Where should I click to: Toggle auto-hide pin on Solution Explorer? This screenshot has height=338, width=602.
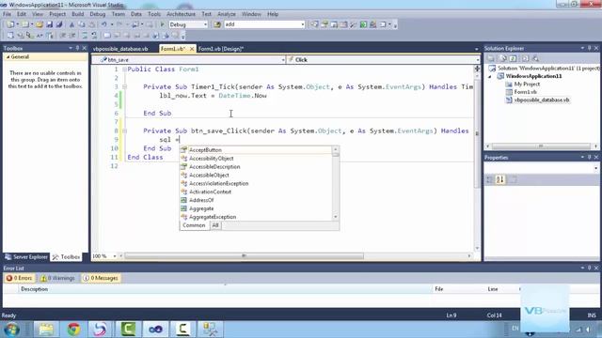[x=590, y=48]
